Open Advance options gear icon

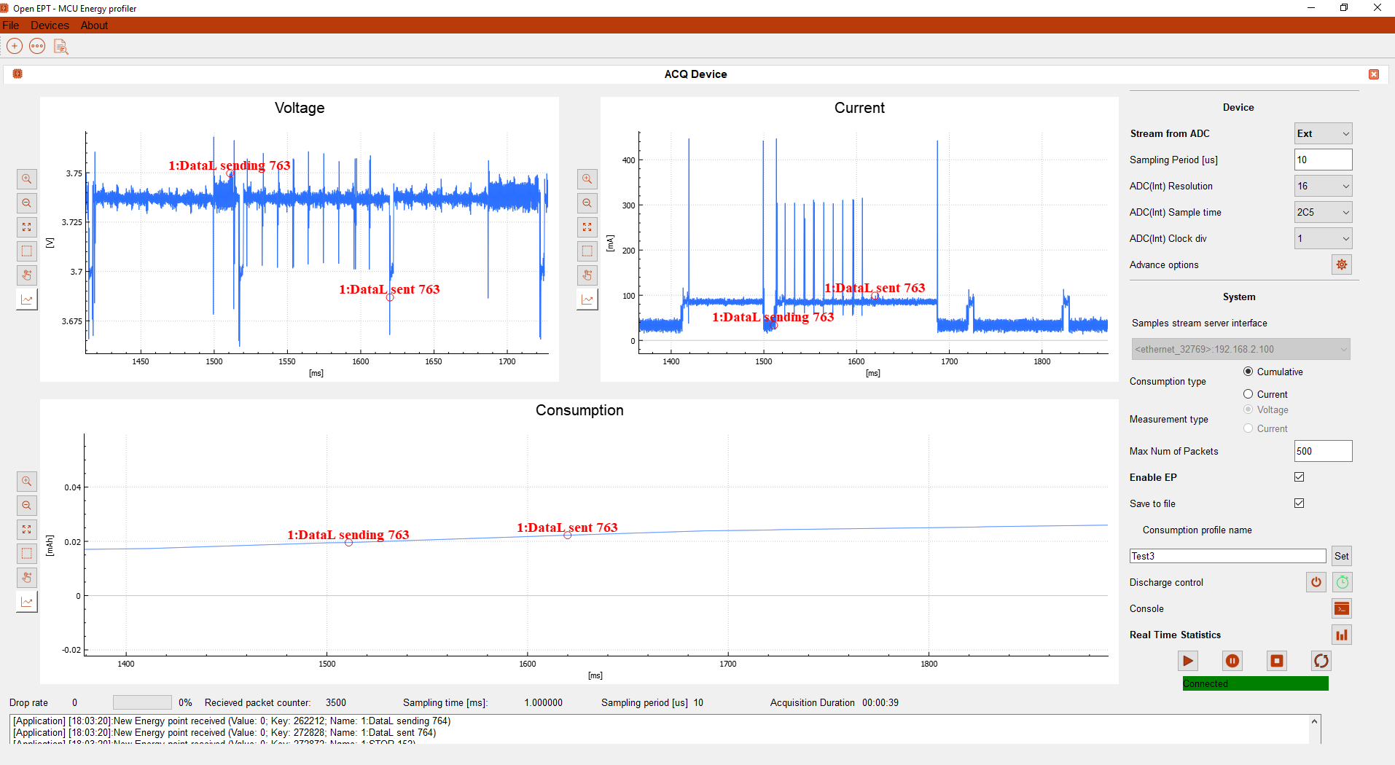[x=1341, y=264]
